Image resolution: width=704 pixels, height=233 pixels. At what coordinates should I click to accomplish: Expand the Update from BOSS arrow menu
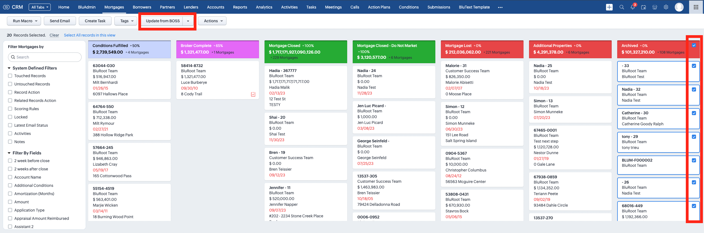coord(188,21)
